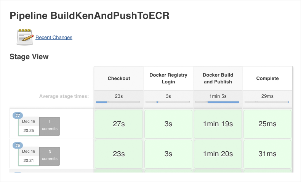This screenshot has width=301, height=182.
Task: Click the notepad Recent Changes icon
Action: click(25, 37)
